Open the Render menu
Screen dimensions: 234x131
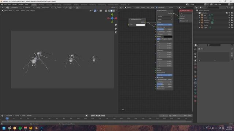15,4
